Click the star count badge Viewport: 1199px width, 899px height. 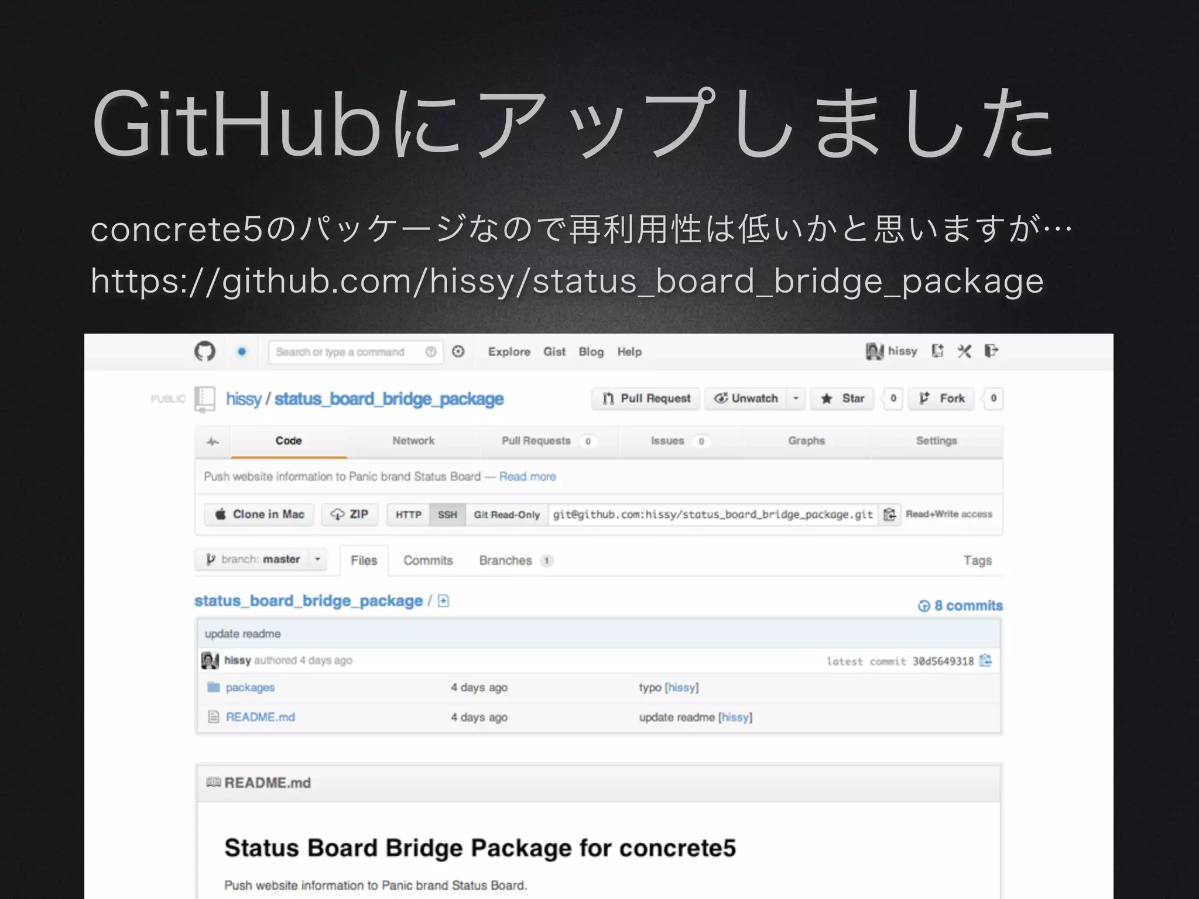click(x=893, y=399)
